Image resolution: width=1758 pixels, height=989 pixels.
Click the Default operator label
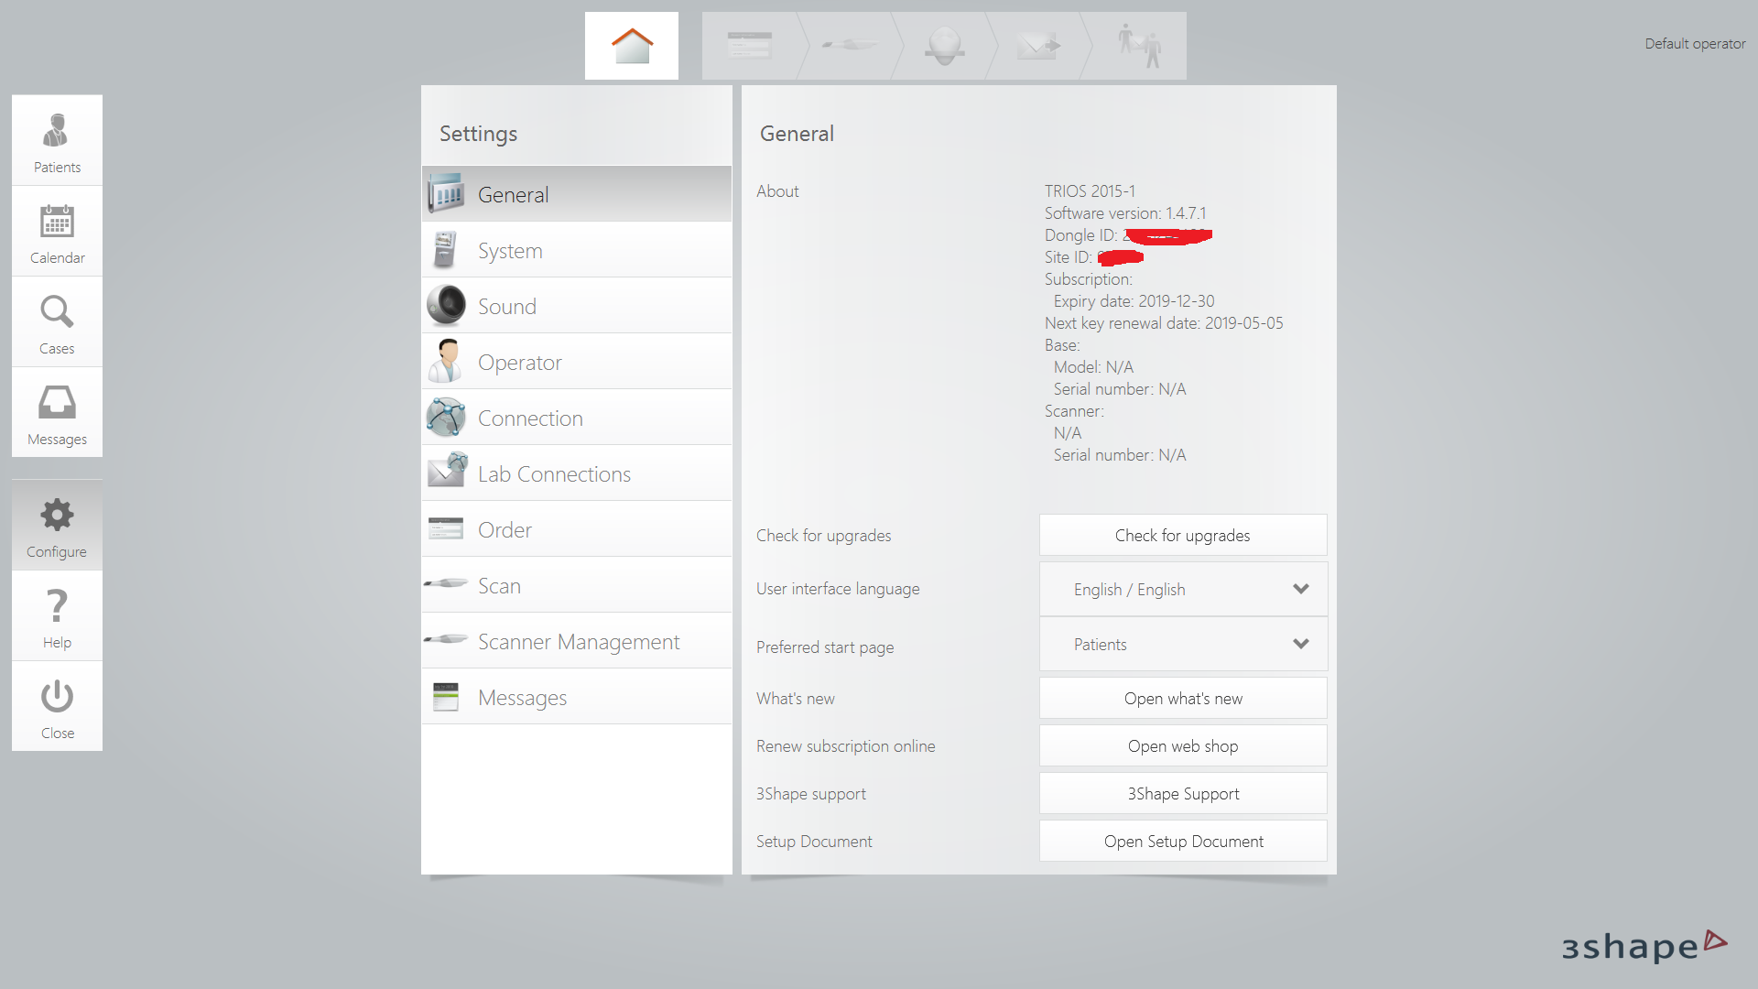click(1694, 43)
